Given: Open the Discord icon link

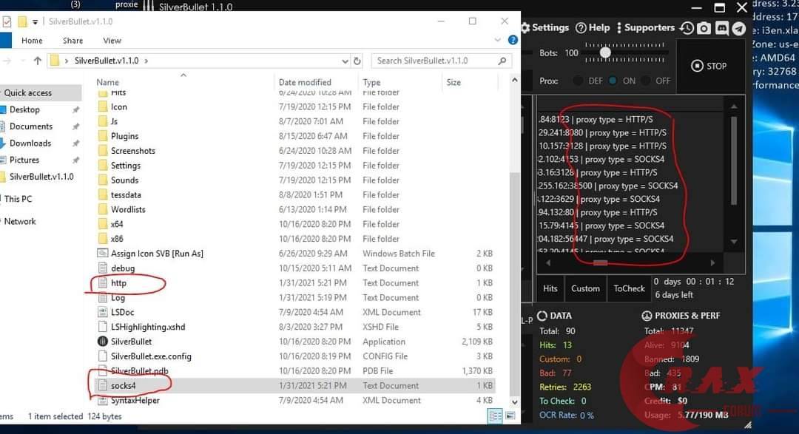Looking at the screenshot, I should pos(721,28).
